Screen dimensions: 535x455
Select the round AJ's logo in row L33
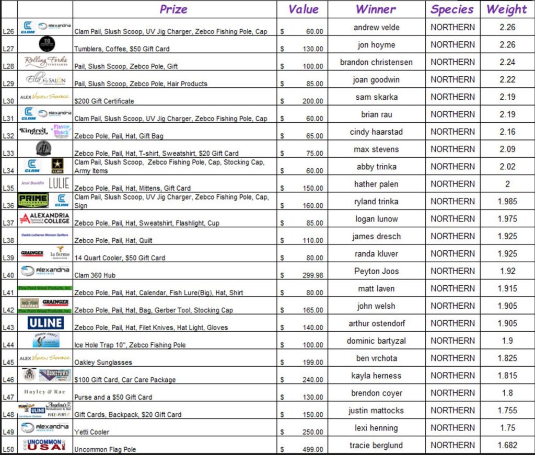point(44,148)
